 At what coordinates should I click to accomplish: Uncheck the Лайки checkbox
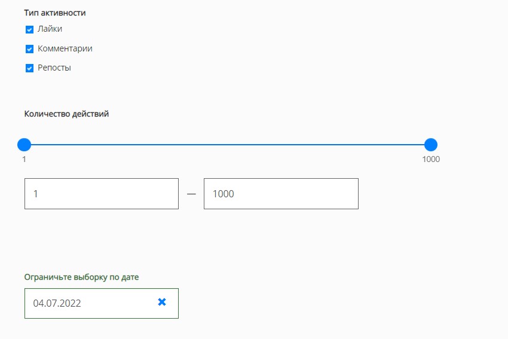click(x=29, y=29)
